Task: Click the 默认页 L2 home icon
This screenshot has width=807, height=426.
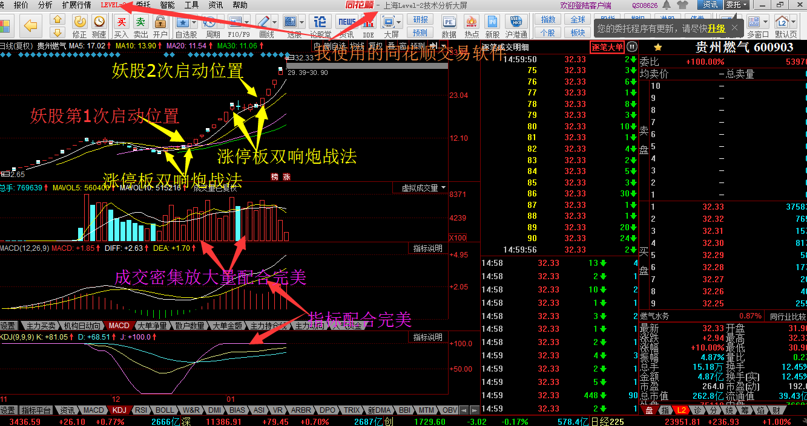Action: pos(782,23)
